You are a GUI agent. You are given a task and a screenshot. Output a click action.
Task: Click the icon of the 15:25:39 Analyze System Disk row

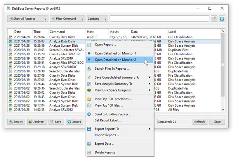10,46
